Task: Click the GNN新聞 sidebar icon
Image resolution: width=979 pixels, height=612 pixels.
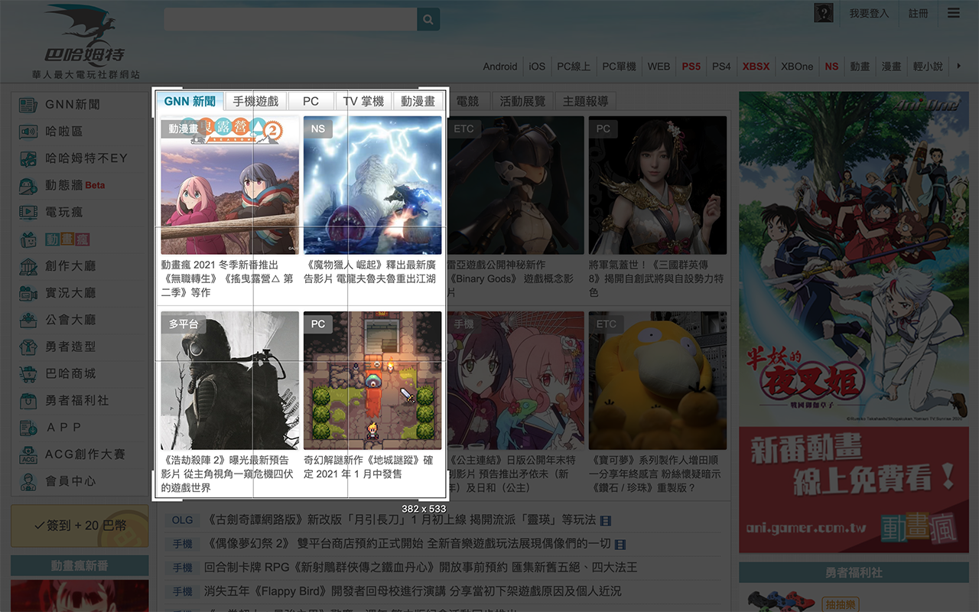Action: pos(28,104)
